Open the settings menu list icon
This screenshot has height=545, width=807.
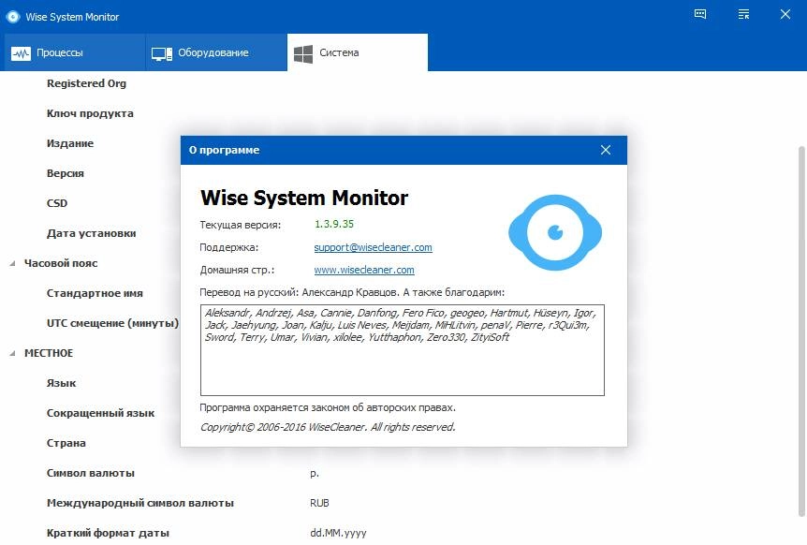click(x=743, y=14)
